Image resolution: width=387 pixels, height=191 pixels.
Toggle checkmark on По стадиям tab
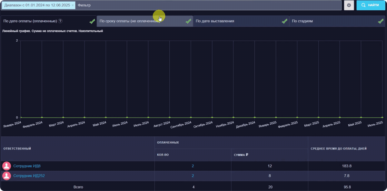tap(381, 21)
